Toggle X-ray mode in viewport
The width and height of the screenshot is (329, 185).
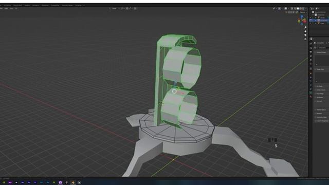(292, 9)
